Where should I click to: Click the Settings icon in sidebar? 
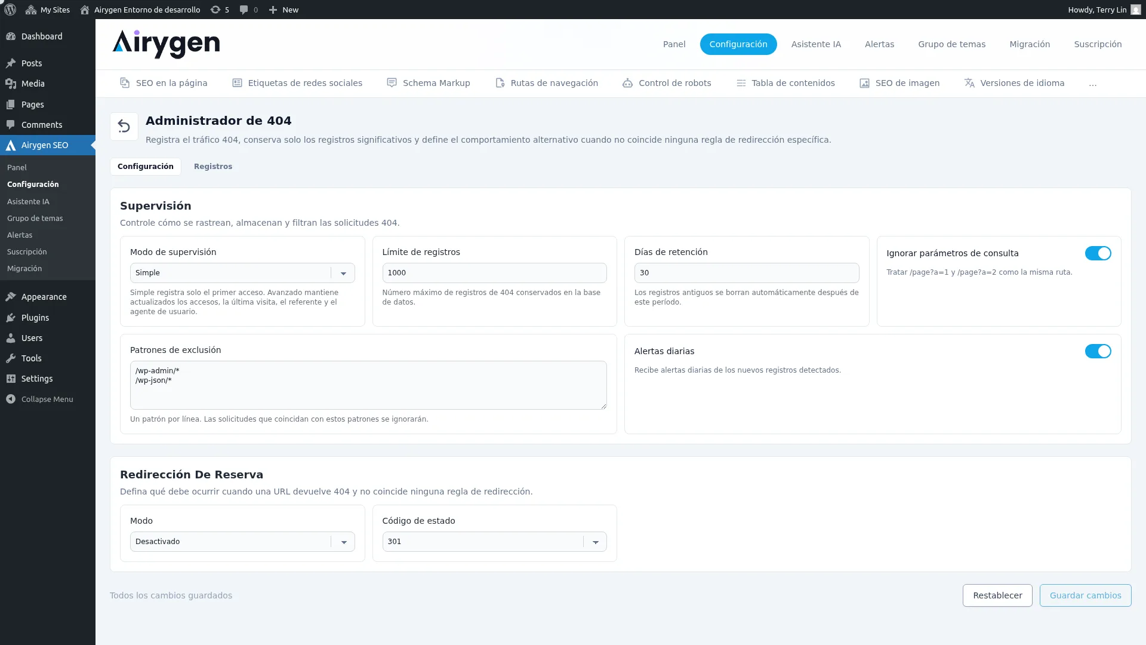pos(11,379)
